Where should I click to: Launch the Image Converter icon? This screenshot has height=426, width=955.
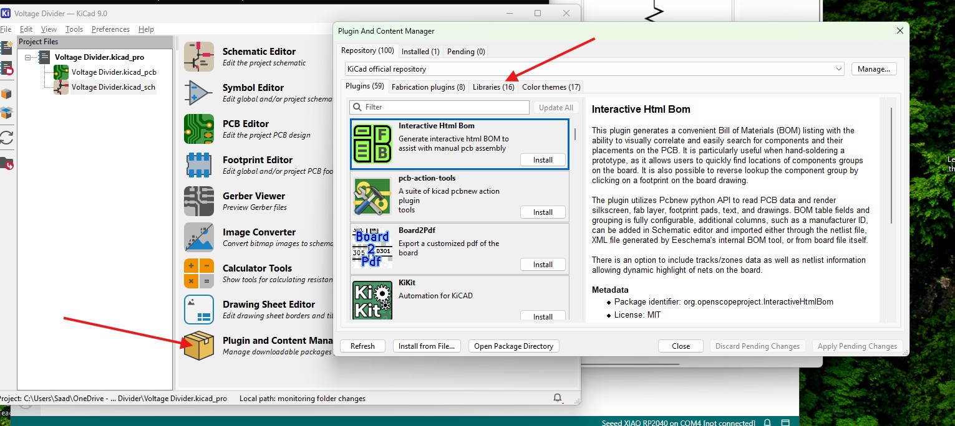(x=199, y=237)
